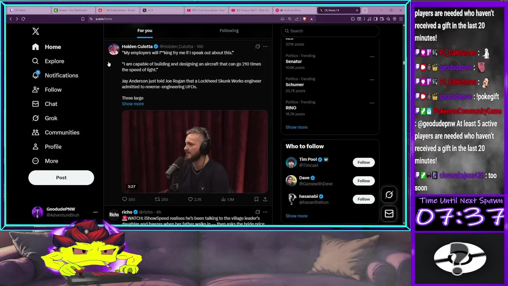
Task: Open the browser hamburger menu
Action: [x=401, y=19]
